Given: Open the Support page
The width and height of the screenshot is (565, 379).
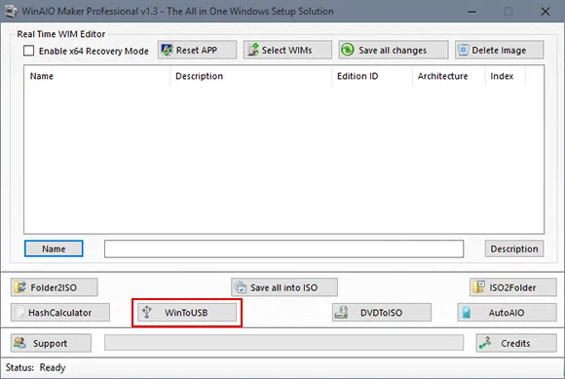Looking at the screenshot, I should coord(51,343).
